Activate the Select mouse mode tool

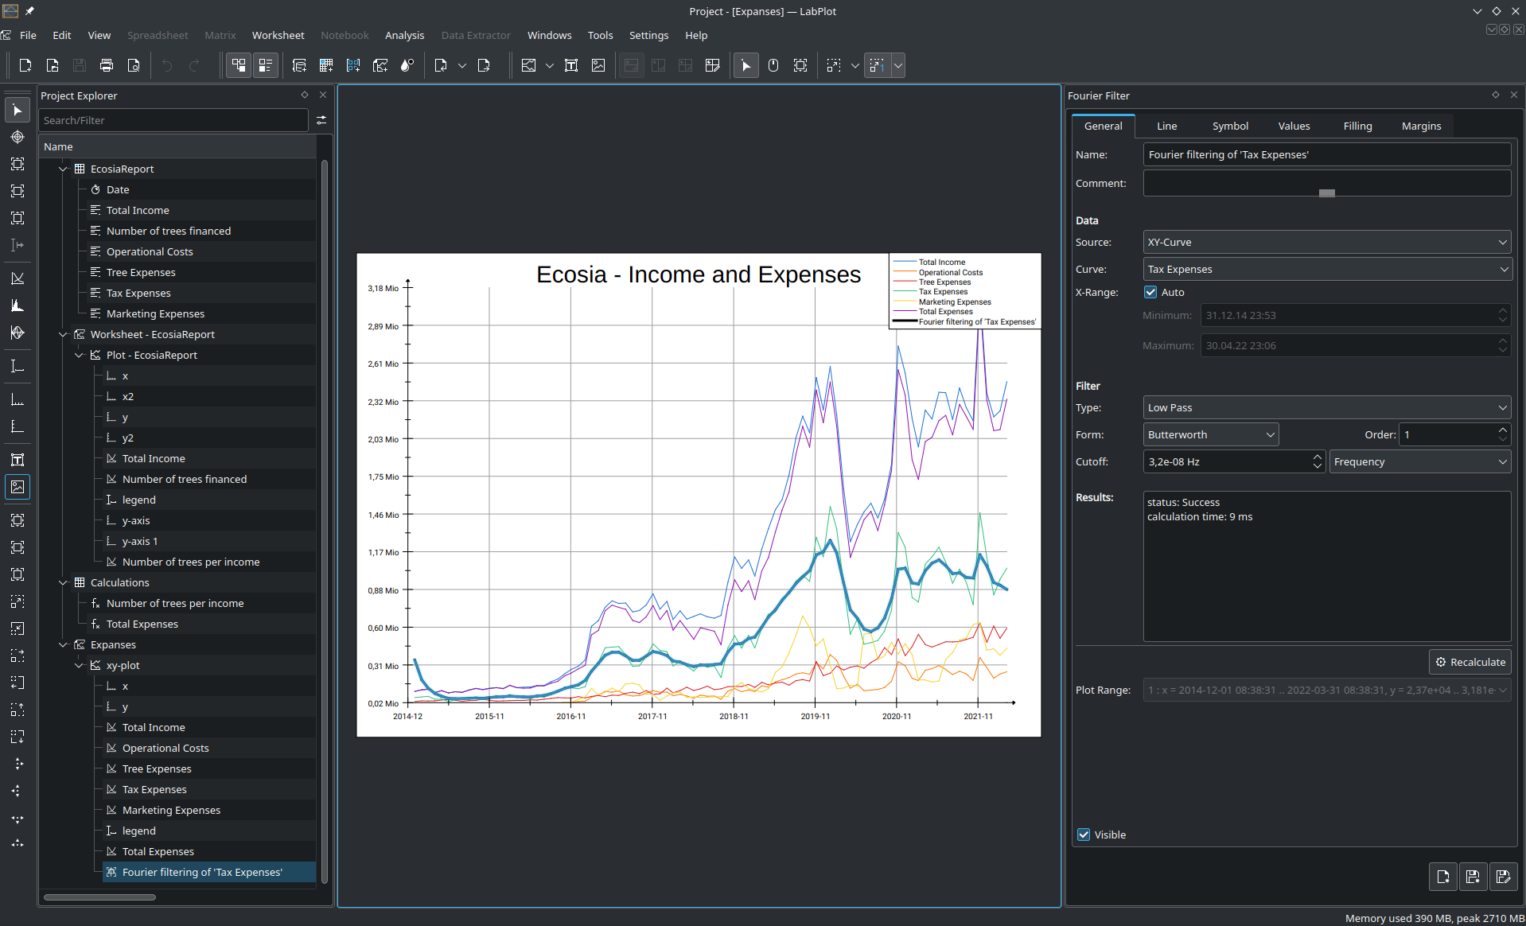[745, 65]
